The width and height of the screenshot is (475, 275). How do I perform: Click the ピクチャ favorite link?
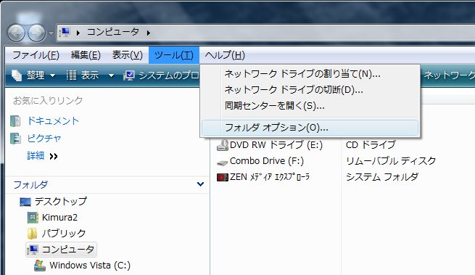[44, 139]
